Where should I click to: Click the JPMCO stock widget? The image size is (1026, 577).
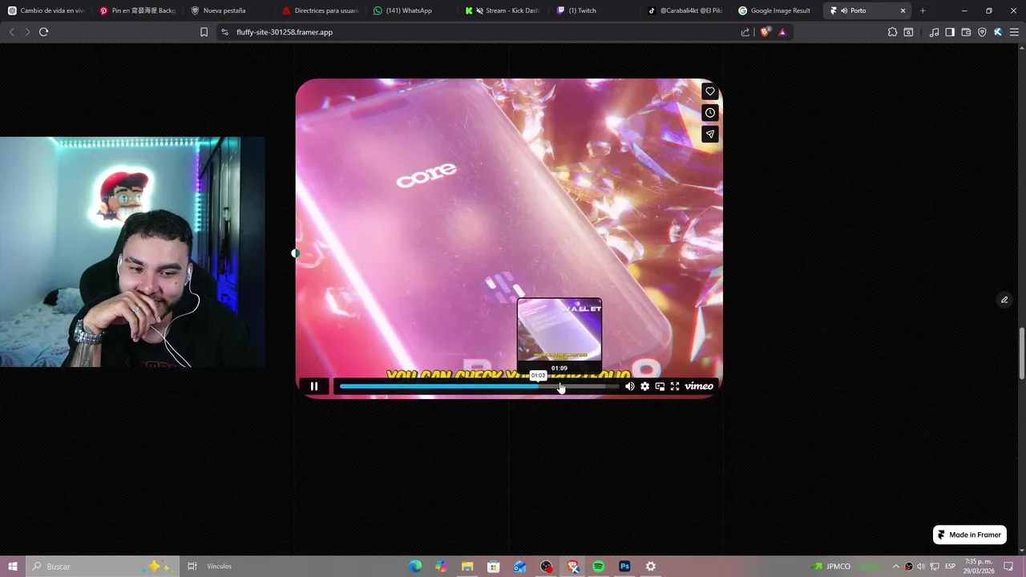(x=845, y=566)
